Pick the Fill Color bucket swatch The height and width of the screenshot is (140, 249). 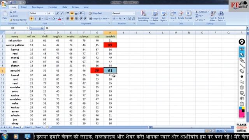(54, 19)
